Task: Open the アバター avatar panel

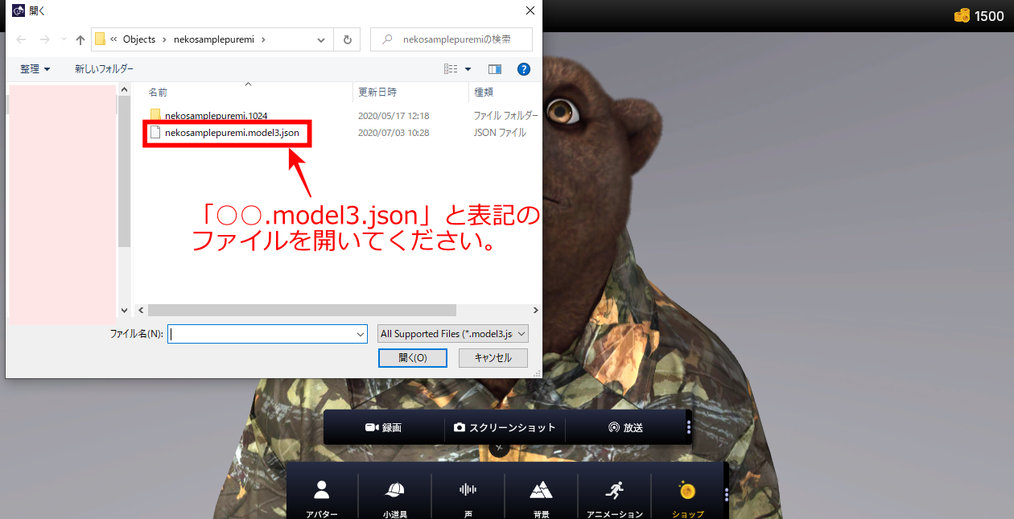Action: click(x=322, y=495)
